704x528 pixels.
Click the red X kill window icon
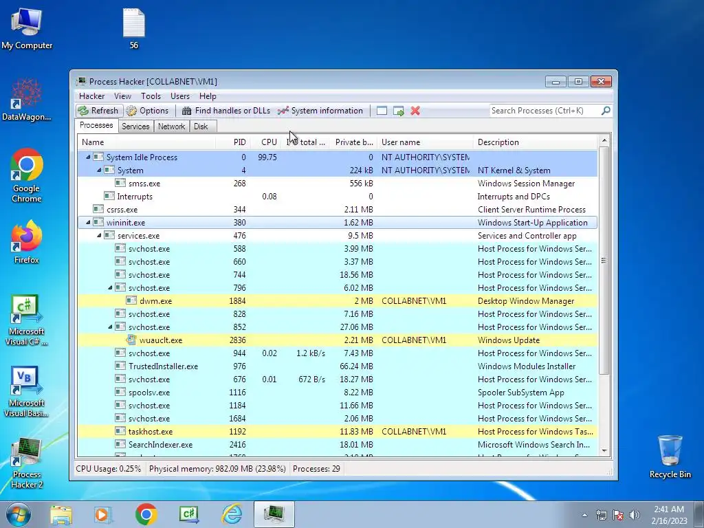(x=415, y=111)
